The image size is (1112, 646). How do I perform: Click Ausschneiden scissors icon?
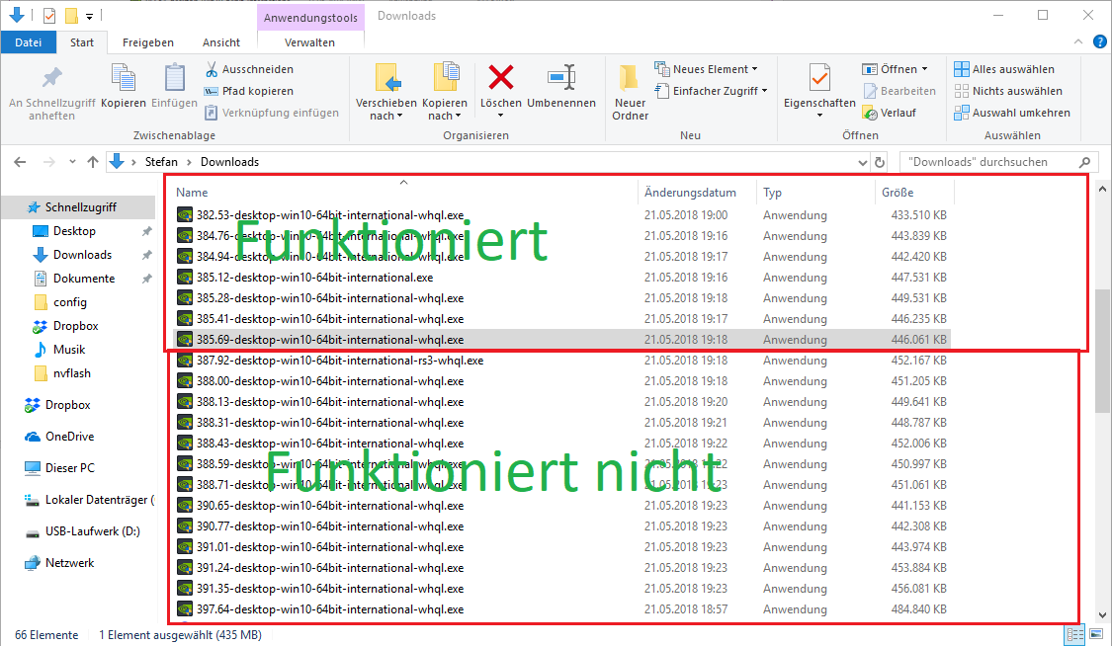[x=212, y=69]
